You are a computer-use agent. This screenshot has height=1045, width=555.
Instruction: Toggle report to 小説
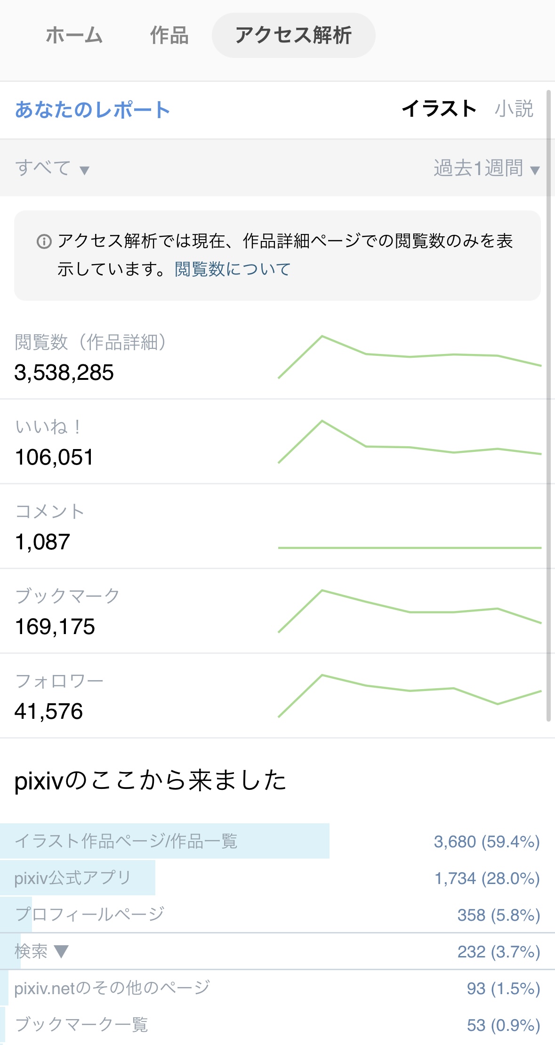(x=514, y=109)
